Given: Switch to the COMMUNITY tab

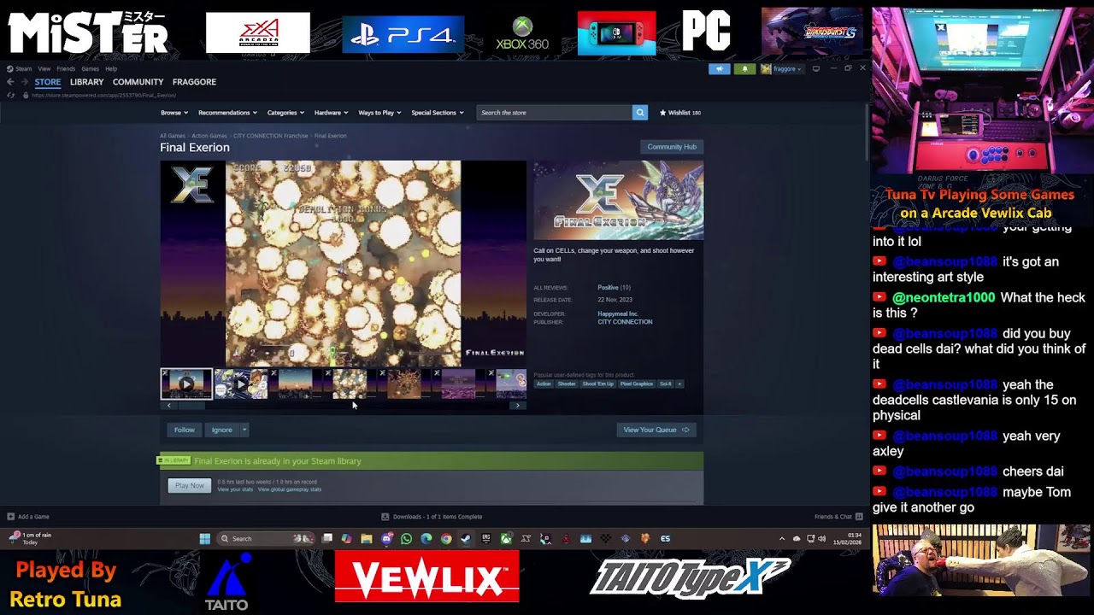Looking at the screenshot, I should [138, 82].
